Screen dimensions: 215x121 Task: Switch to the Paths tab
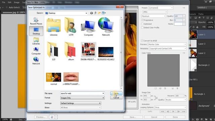[201, 14]
